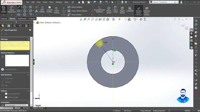Open Display/Delete Relations

click(x=99, y=9)
